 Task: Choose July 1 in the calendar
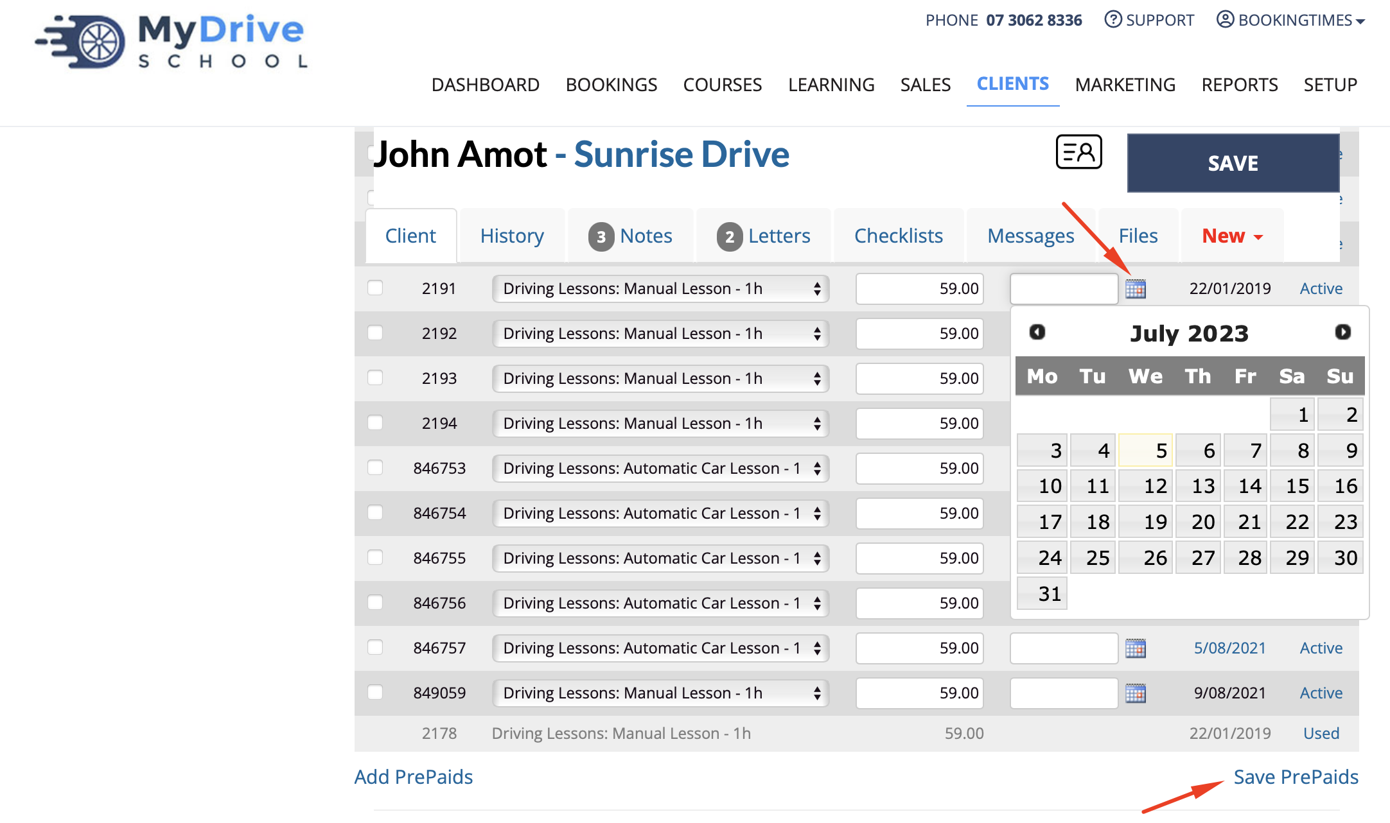click(1292, 414)
